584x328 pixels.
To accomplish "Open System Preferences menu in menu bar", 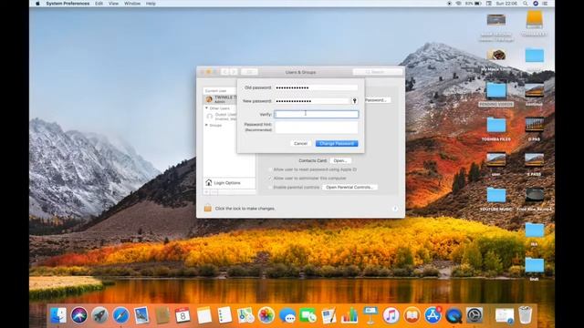I will pos(68,4).
